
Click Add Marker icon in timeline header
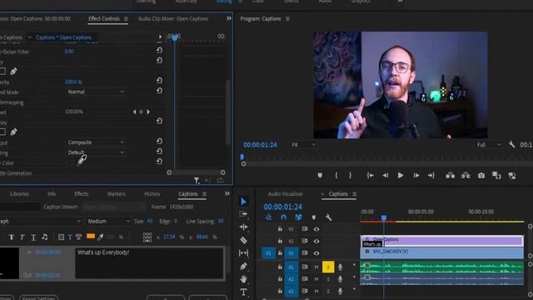tap(313, 217)
